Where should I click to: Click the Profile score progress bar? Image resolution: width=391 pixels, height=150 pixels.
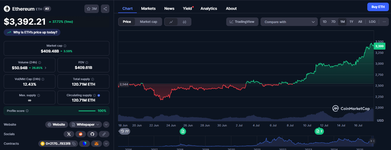(x=87, y=111)
